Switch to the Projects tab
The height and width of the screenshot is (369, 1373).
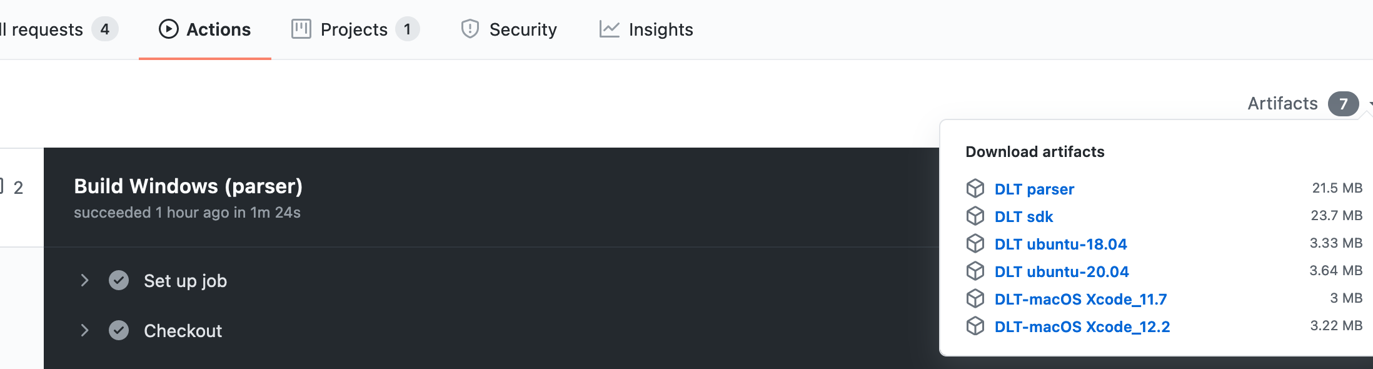pos(354,29)
